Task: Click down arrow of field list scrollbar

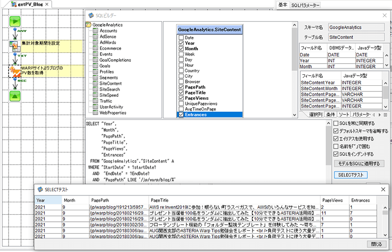Action: (294, 115)
